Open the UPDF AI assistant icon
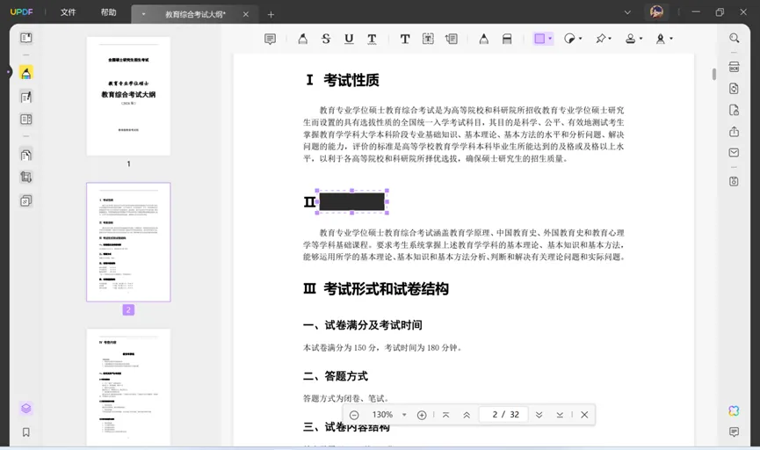The height and width of the screenshot is (450, 760). point(734,410)
